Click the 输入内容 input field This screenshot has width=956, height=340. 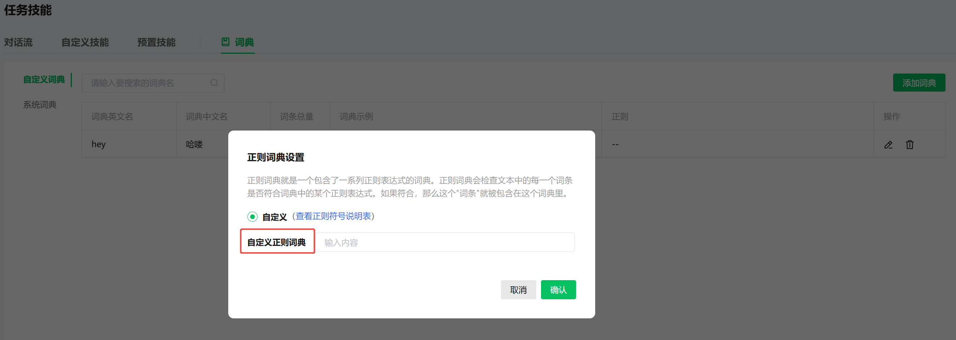tap(445, 242)
